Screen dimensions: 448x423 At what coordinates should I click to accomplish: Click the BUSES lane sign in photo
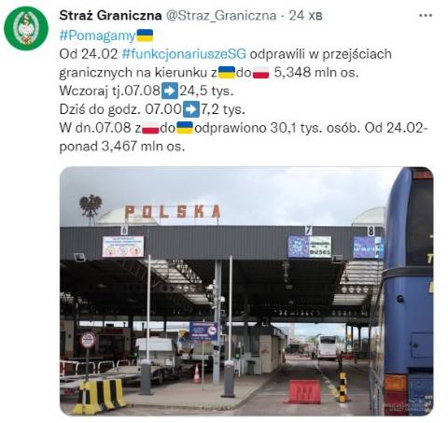310,247
